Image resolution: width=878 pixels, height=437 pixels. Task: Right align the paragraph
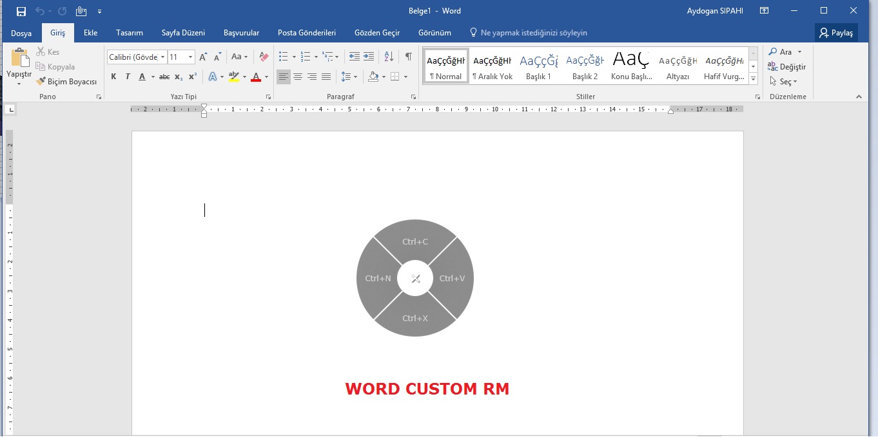click(x=312, y=77)
